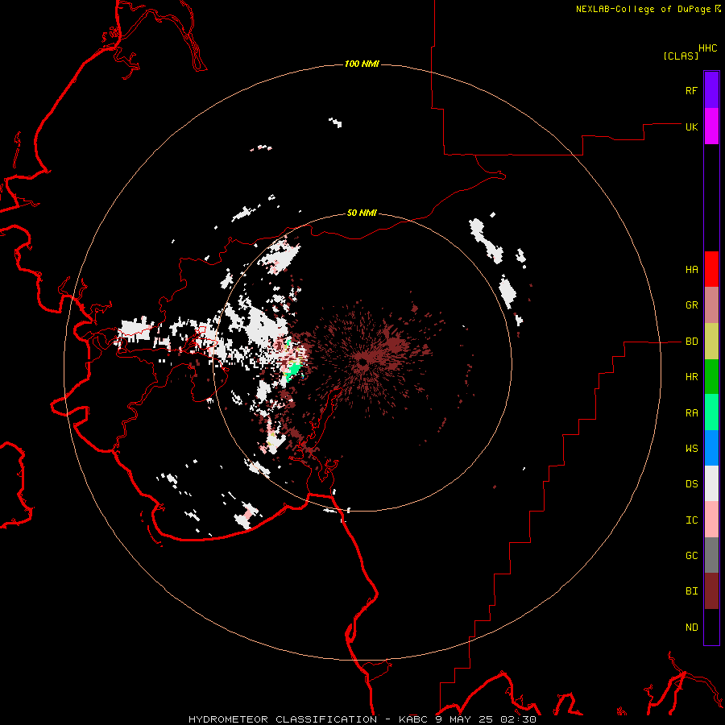Click the BI dark red legend swatch
The height and width of the screenshot is (725, 725).
click(x=711, y=591)
